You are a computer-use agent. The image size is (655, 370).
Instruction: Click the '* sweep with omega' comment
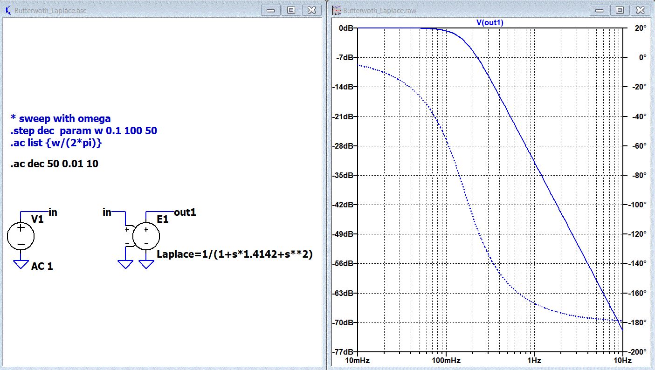pyautogui.click(x=60, y=118)
